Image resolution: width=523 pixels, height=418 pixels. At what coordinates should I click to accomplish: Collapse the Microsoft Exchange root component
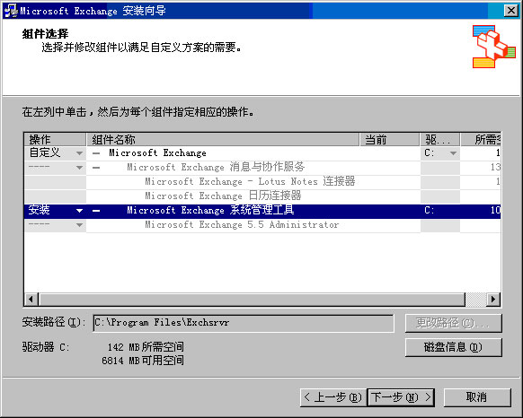(x=96, y=153)
